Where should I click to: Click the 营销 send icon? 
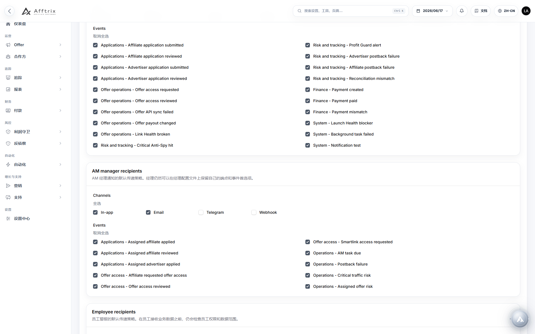click(x=8, y=186)
